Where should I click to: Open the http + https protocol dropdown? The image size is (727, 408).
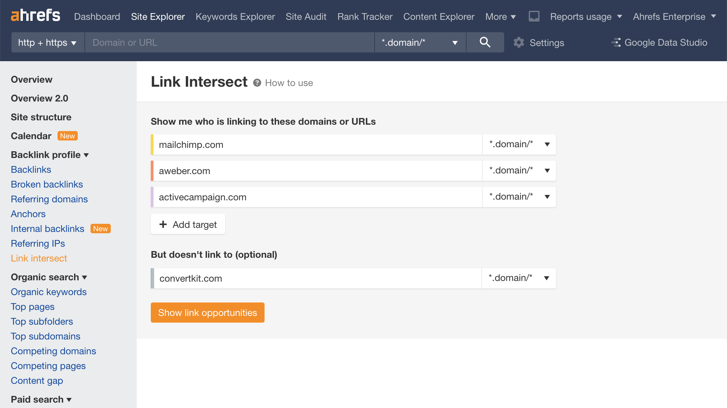(47, 43)
